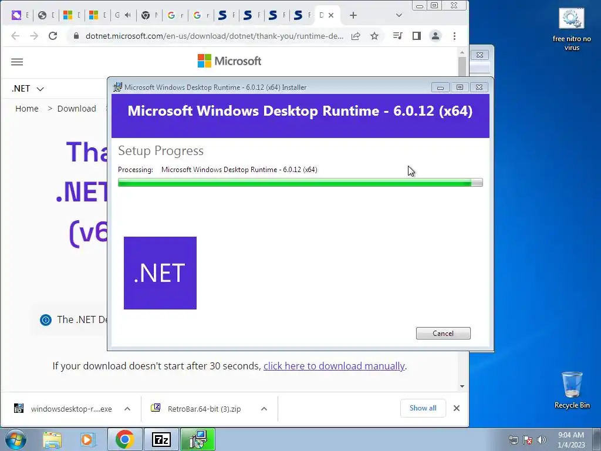Open the Recycle Bin desktop icon

tap(572, 390)
